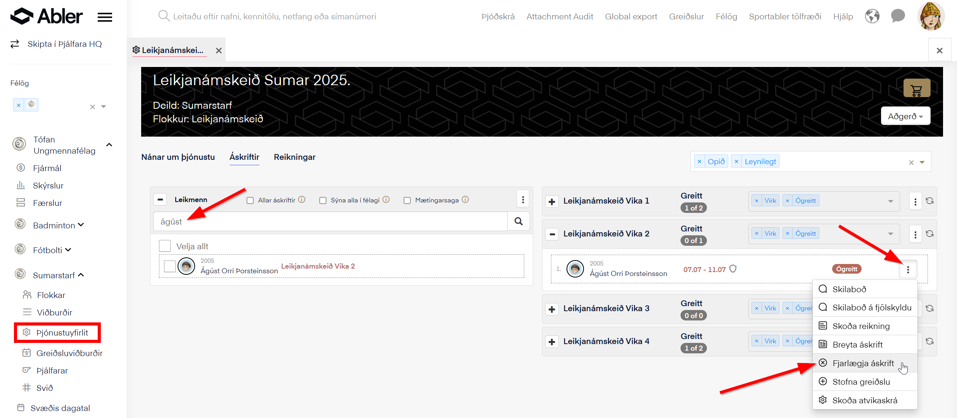Check the Mætingarsaga checkbox

(x=407, y=200)
